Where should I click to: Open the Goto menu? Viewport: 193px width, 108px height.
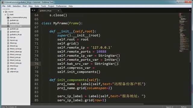coord(37,6)
